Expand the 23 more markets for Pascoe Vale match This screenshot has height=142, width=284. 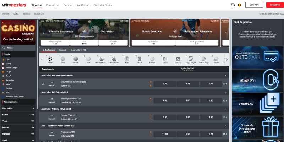click(x=225, y=118)
